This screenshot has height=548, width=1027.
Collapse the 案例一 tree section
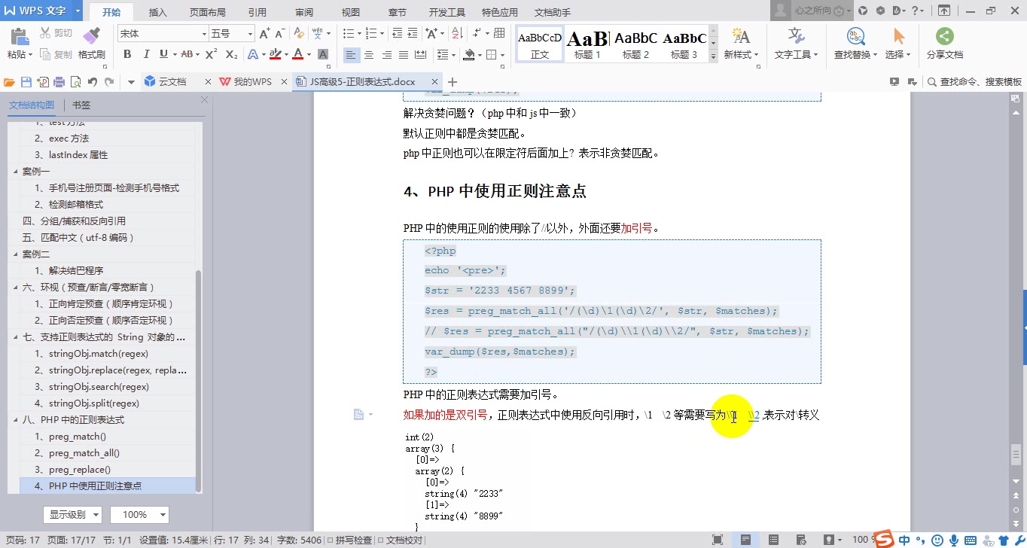coord(16,172)
